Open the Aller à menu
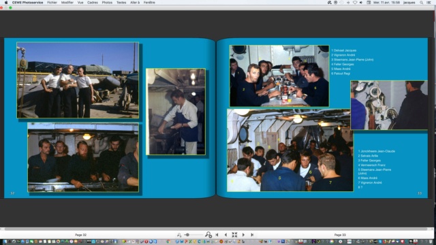The image size is (436, 245). [x=135, y=3]
